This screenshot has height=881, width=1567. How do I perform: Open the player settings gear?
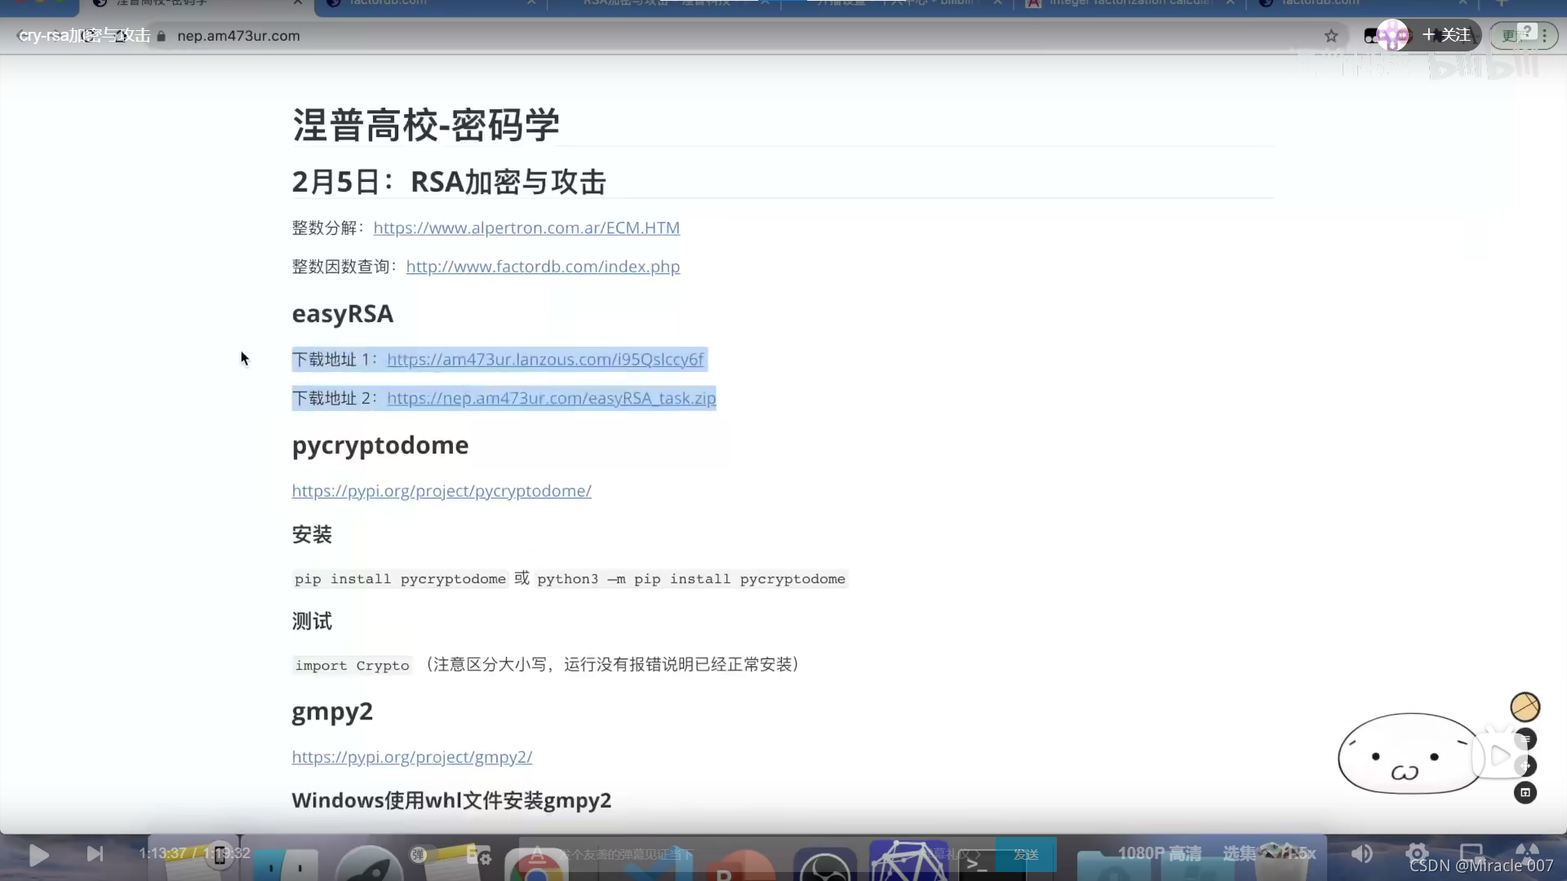(x=1417, y=853)
